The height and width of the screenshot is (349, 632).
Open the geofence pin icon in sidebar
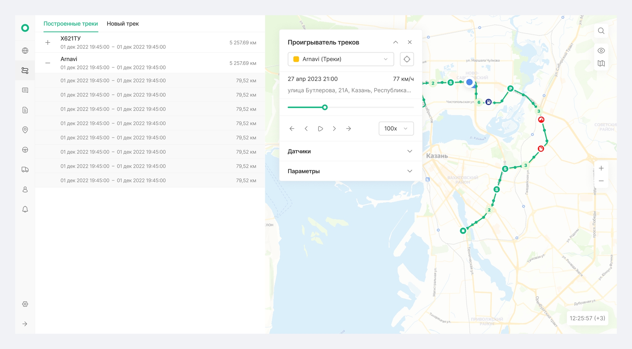pos(25,130)
